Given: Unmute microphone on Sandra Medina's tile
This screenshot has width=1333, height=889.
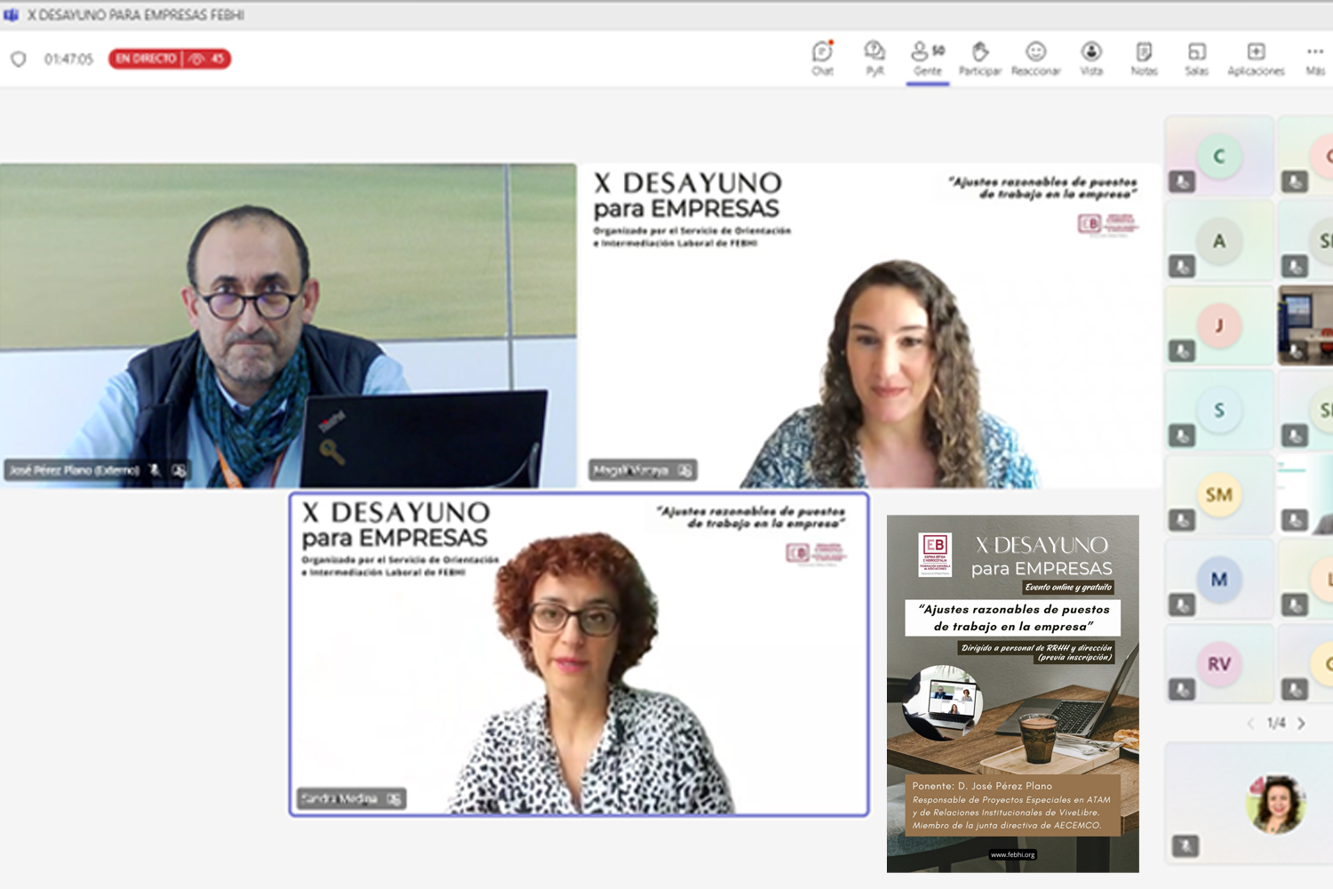Looking at the screenshot, I should (x=392, y=798).
